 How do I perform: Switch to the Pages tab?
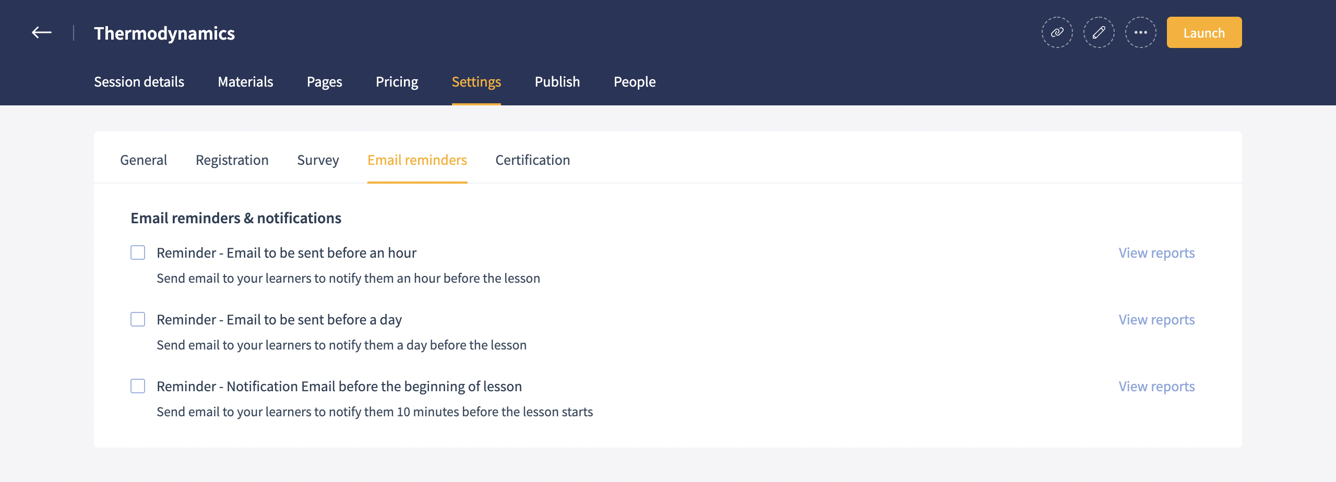(324, 82)
